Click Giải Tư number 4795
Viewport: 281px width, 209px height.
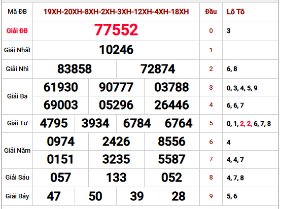click(54, 123)
